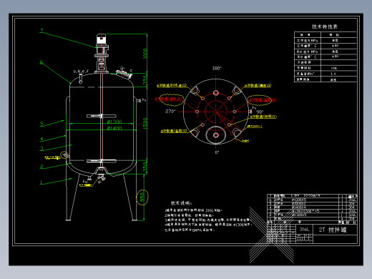Select the 1500 shell height dimension
Screen dimensions: 372x279
tap(145, 124)
